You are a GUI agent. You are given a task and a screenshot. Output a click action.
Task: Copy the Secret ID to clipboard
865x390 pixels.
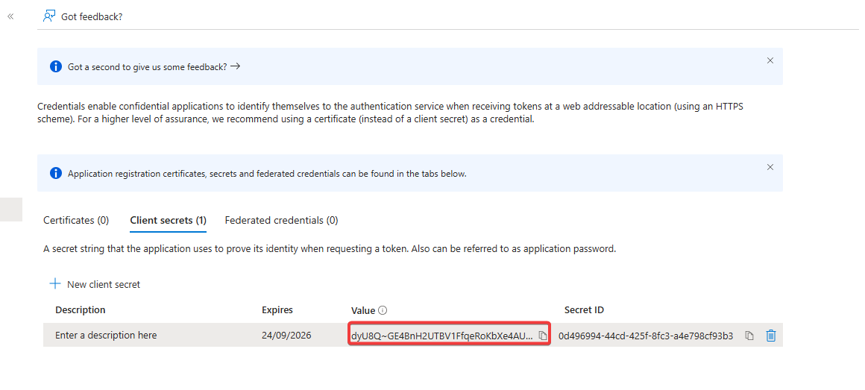click(x=749, y=336)
